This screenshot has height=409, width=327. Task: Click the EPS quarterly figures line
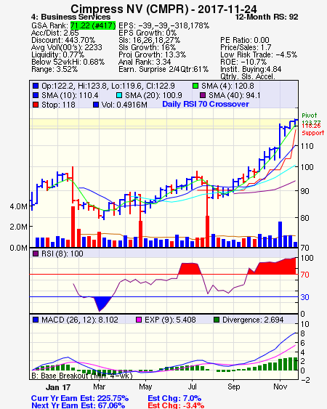coord(164,25)
